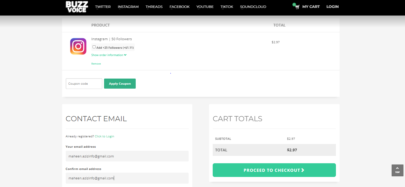This screenshot has width=405, height=187.
Task: Focus the Confirm email address field
Action: [127, 178]
